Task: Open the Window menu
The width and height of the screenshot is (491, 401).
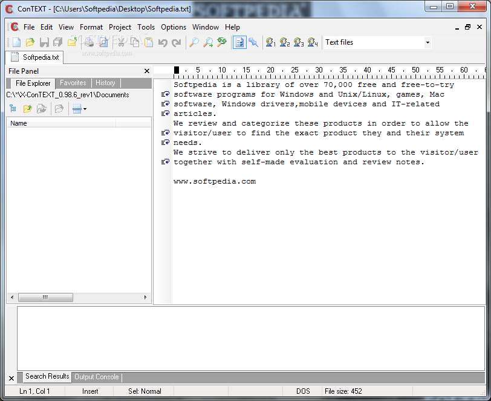Action: click(206, 27)
